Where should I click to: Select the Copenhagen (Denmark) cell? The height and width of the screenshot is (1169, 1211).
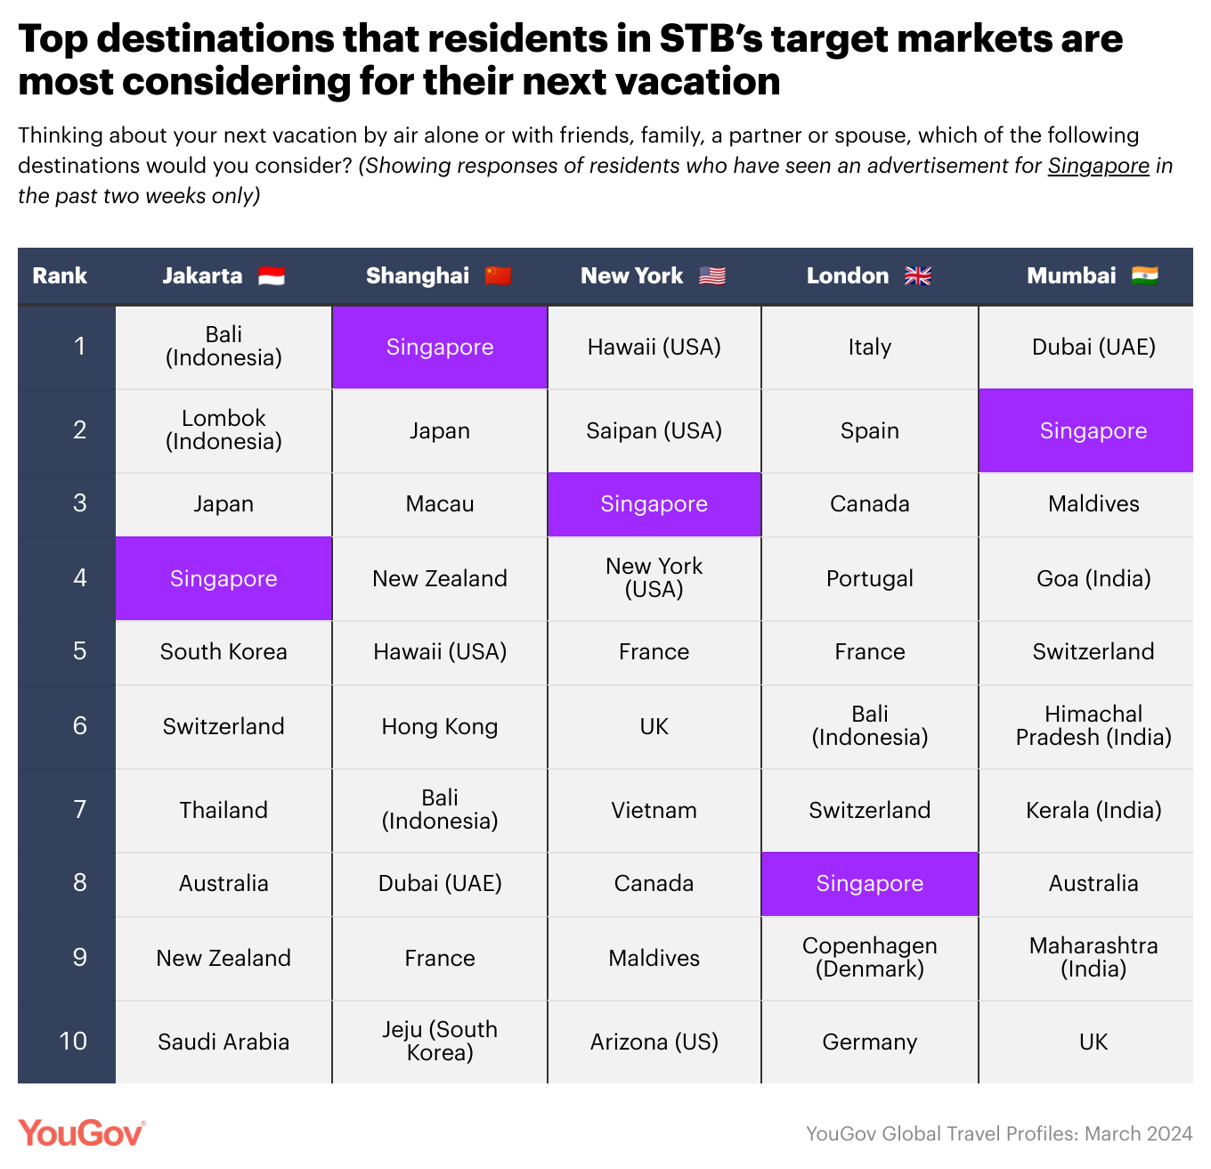[870, 958]
